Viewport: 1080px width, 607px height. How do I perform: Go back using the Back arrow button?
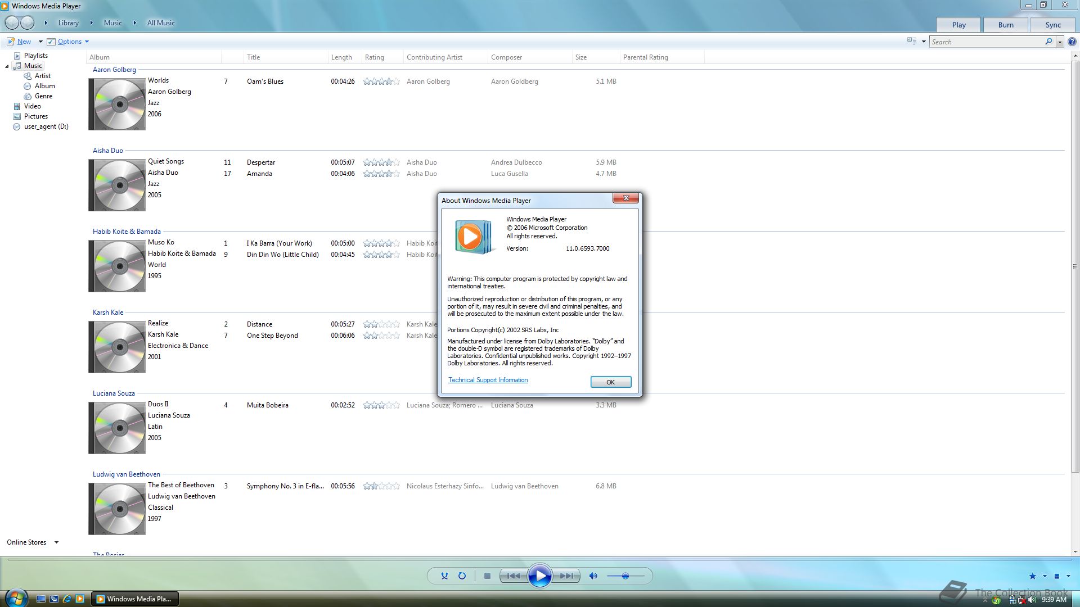click(x=12, y=23)
